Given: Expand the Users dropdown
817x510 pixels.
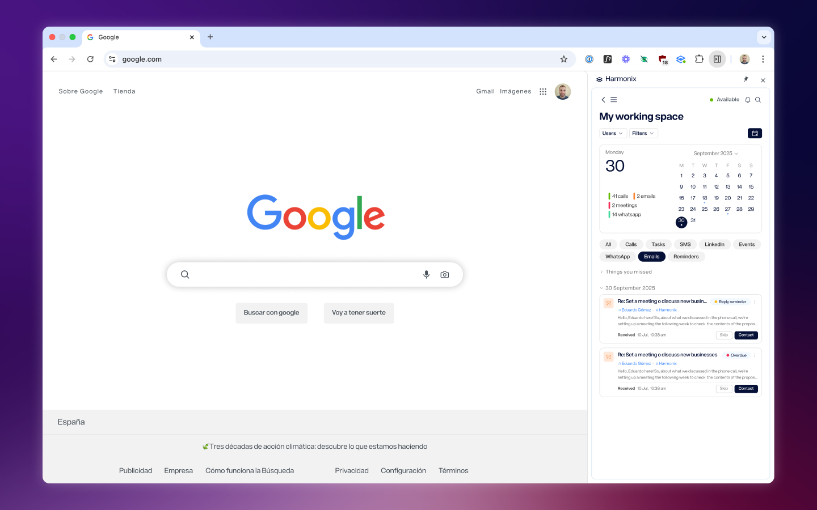Looking at the screenshot, I should 613,133.
